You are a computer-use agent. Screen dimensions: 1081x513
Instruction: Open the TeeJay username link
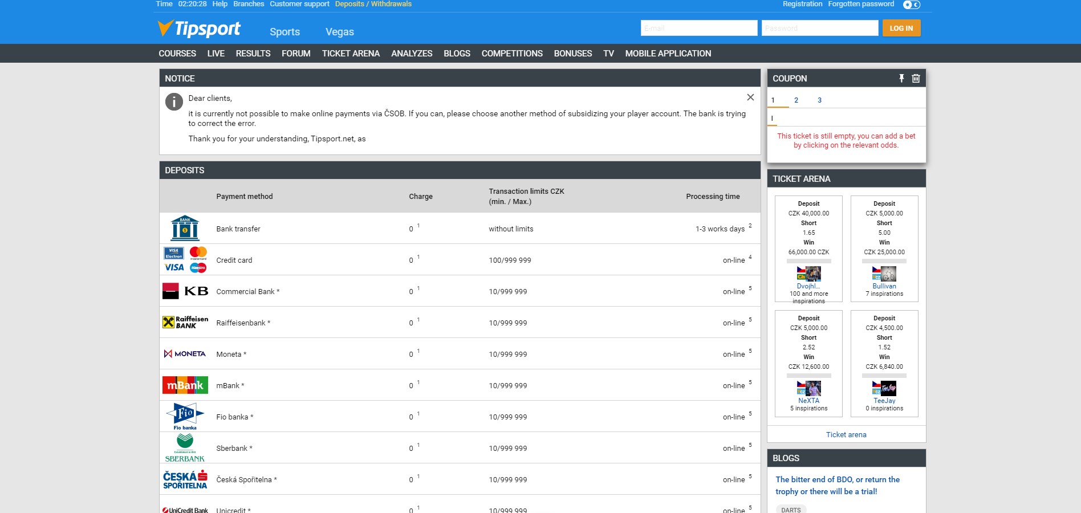[x=884, y=401]
